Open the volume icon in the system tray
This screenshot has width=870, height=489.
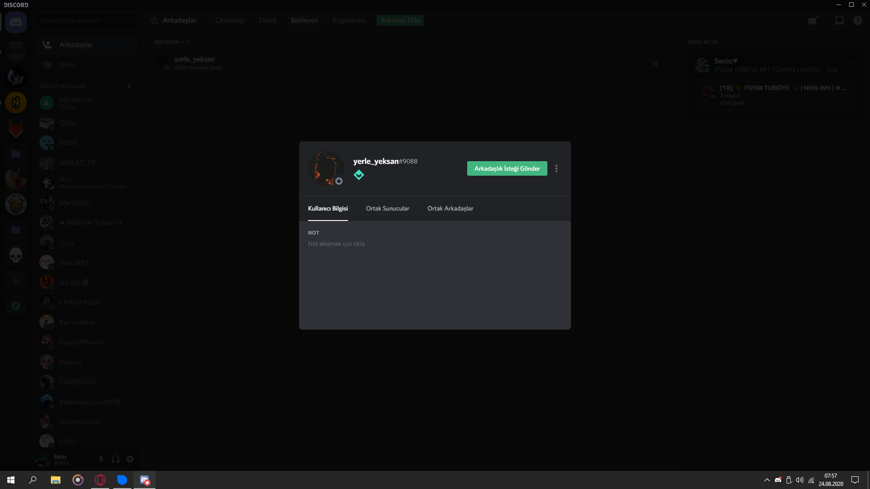(800, 480)
